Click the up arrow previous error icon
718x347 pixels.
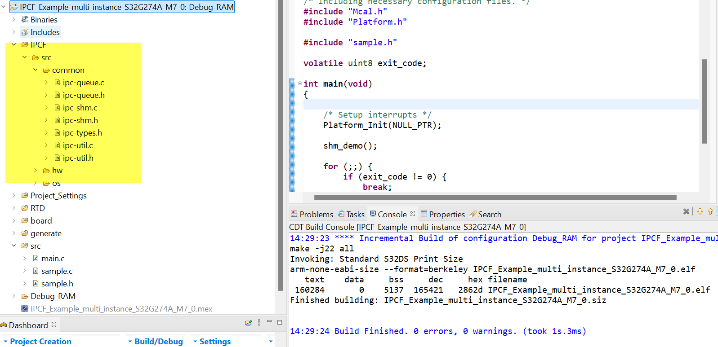tap(710, 211)
